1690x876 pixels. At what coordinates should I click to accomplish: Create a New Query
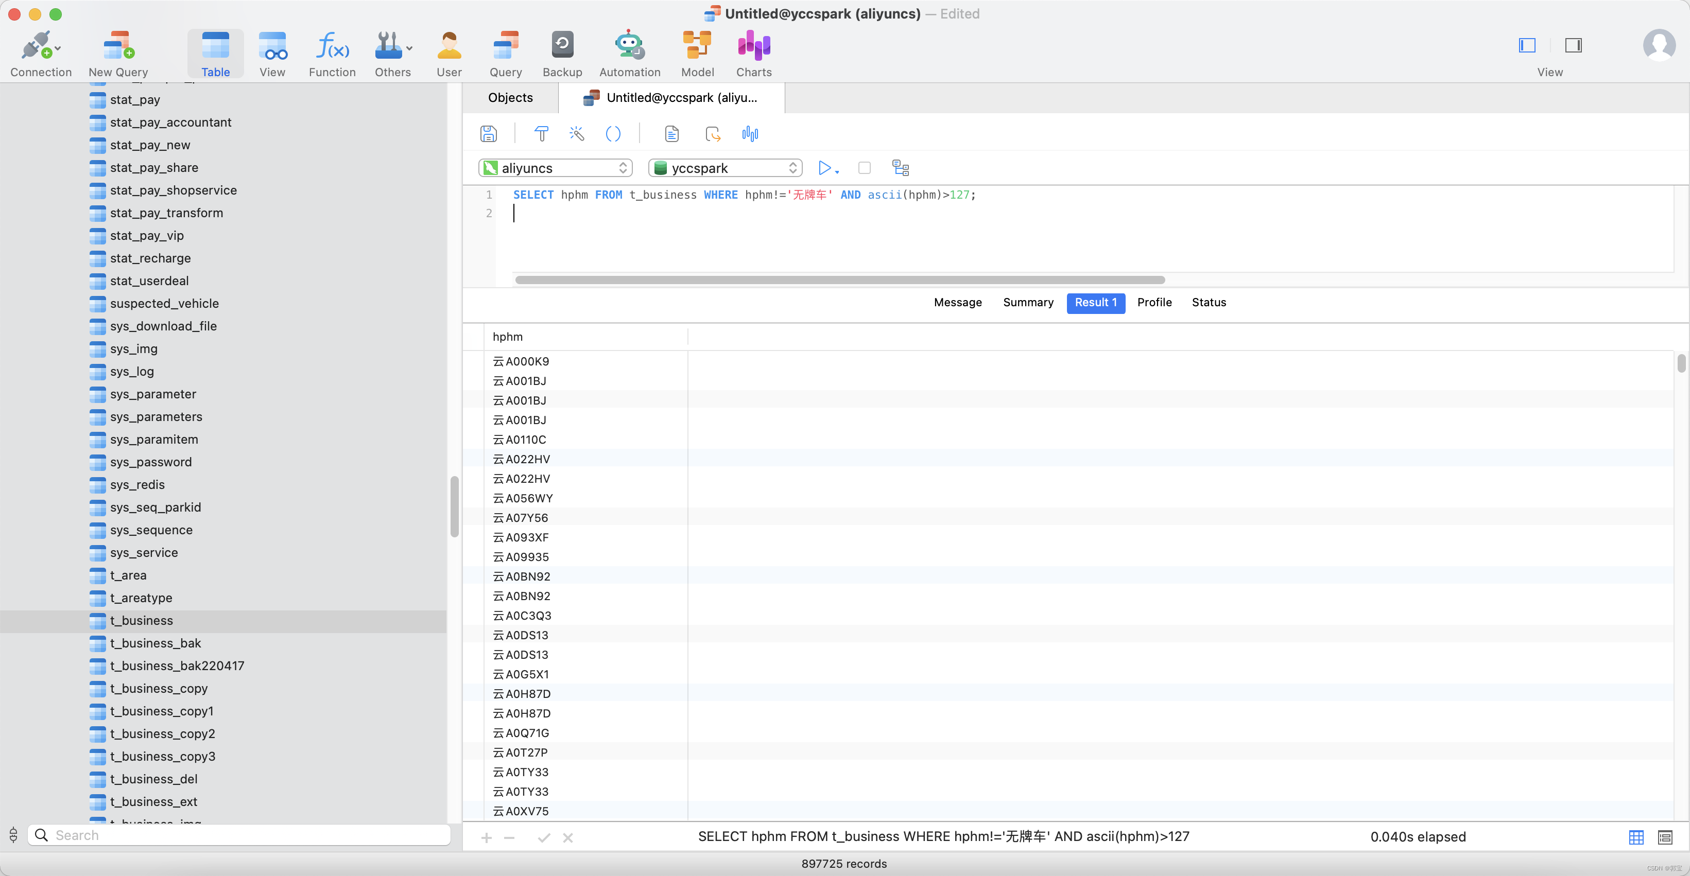click(118, 54)
